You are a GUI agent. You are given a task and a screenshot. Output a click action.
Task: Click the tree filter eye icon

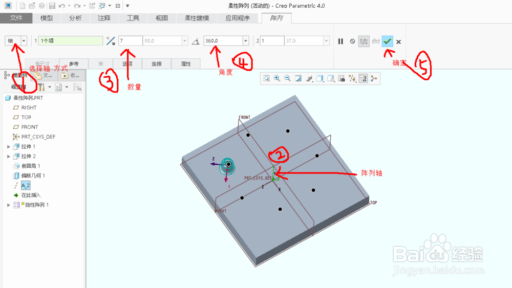click(77, 87)
